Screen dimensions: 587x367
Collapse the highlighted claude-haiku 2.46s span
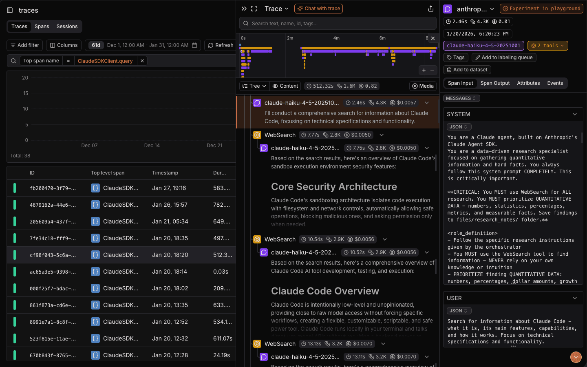427,103
